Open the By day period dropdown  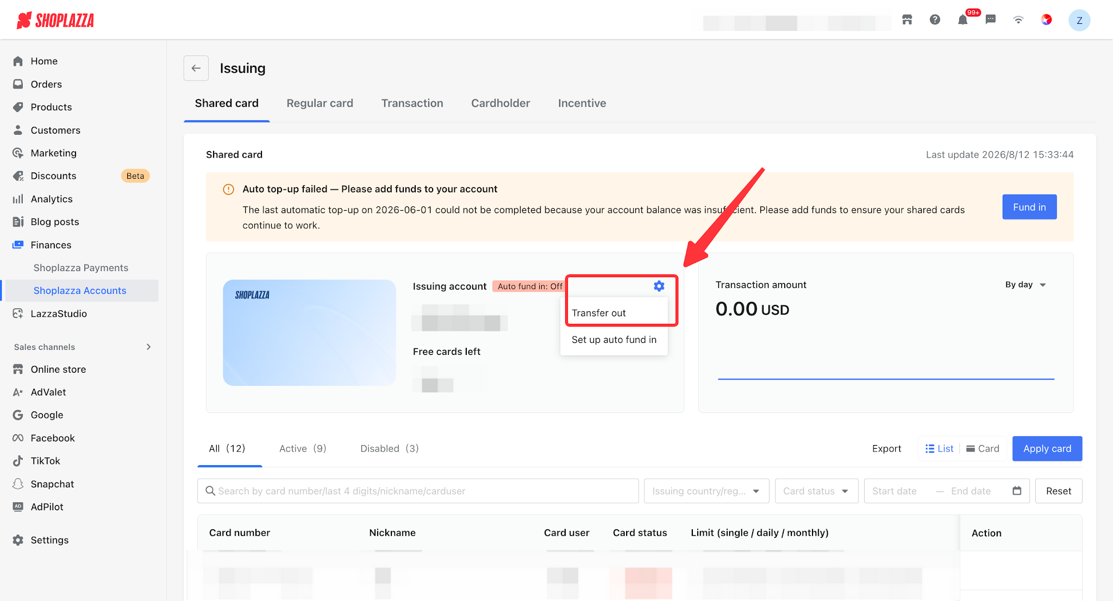tap(1026, 285)
